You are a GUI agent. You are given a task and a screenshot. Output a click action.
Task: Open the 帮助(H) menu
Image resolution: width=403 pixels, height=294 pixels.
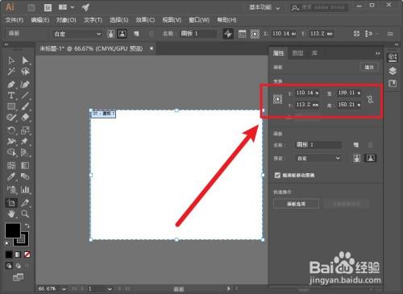[x=226, y=20]
